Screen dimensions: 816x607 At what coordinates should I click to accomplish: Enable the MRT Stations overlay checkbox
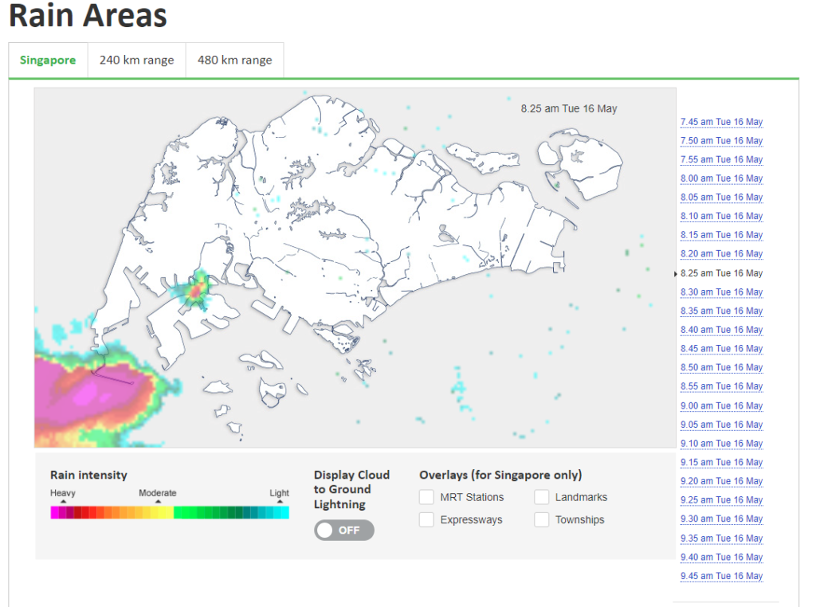(x=426, y=497)
